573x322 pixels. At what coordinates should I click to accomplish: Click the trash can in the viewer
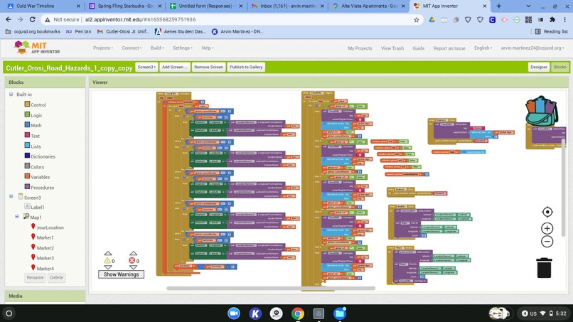[x=544, y=268]
